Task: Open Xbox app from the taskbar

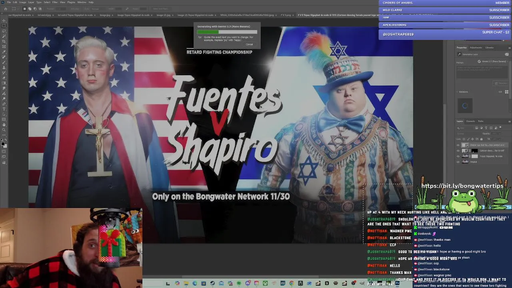Action: [x=265, y=283]
